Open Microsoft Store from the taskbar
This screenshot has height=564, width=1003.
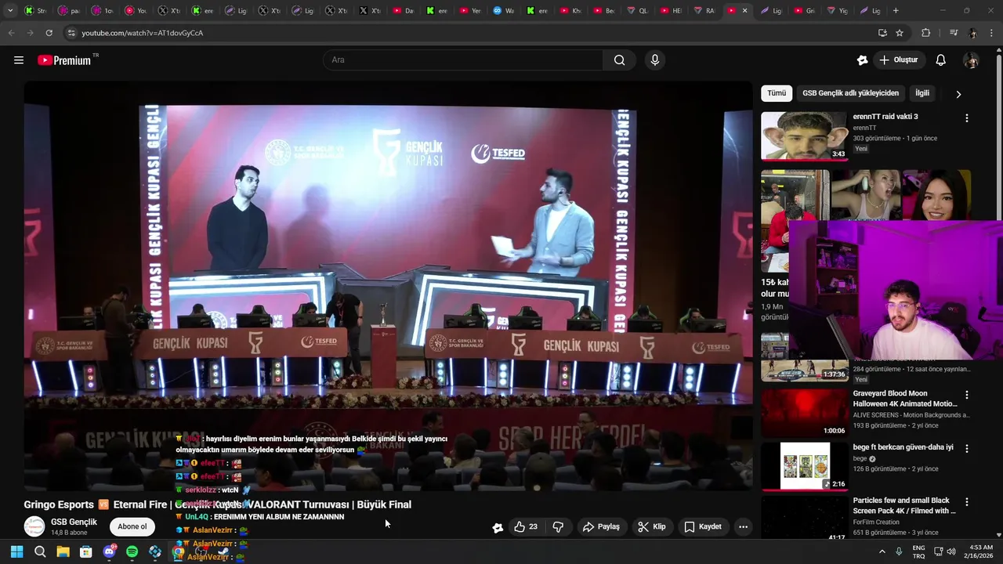click(86, 552)
